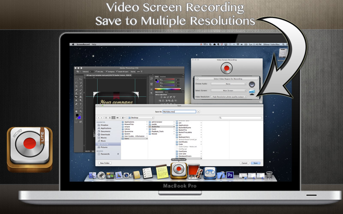This screenshot has width=343, height=214.
Task: Go back in the Save dialog browser
Action: (98, 118)
